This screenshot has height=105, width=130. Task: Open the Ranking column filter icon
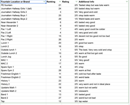(x=60, y=2)
